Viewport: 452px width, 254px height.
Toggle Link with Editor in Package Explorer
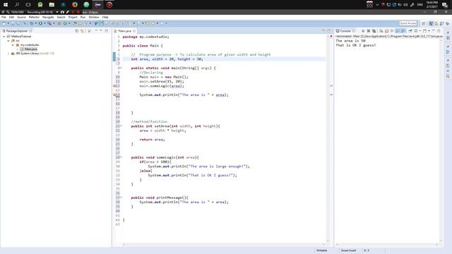coord(83,31)
